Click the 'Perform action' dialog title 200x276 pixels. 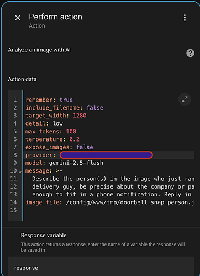(56, 17)
